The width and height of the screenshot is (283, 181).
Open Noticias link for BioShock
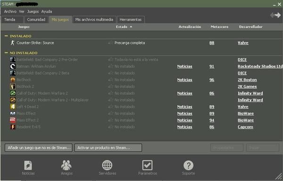pyautogui.click(x=184, y=80)
